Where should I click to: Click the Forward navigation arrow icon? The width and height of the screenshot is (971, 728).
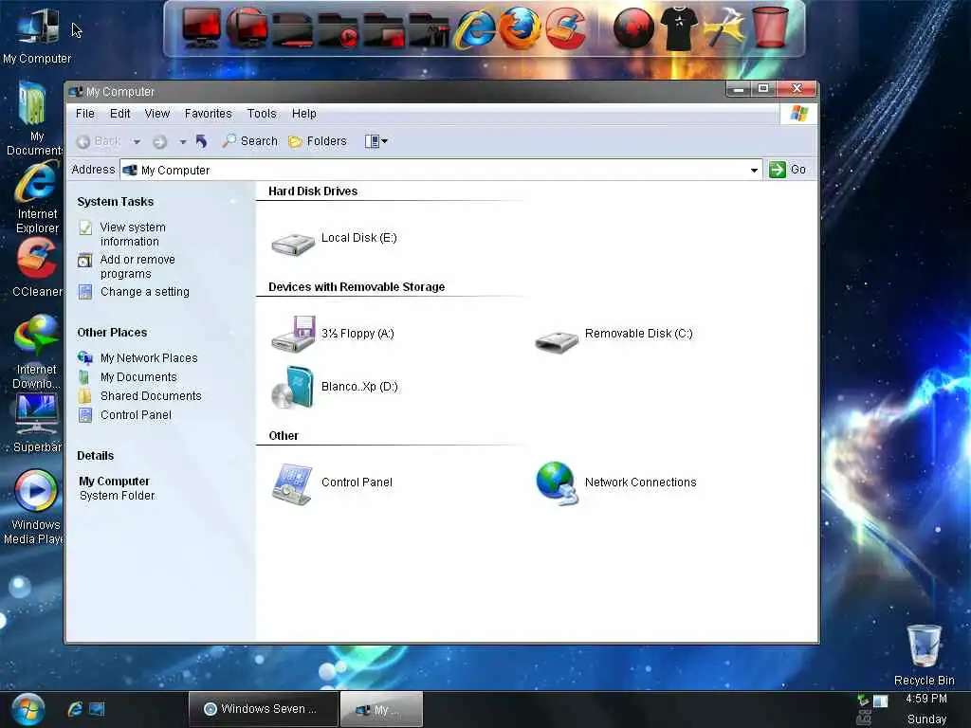click(x=159, y=142)
